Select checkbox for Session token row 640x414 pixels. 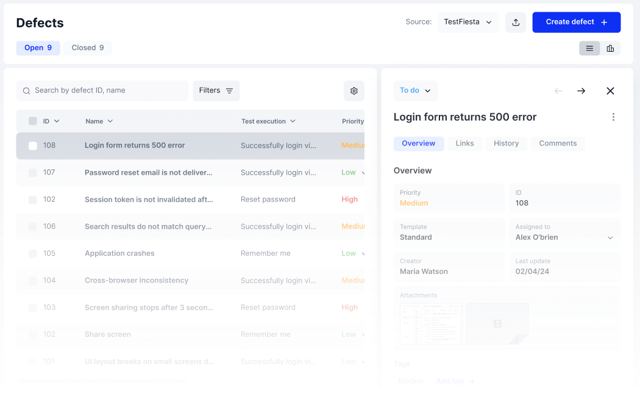point(33,200)
